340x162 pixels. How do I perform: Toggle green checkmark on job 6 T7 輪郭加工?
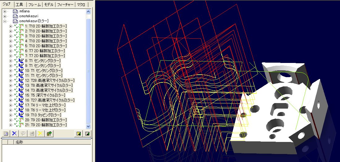tap(16, 51)
